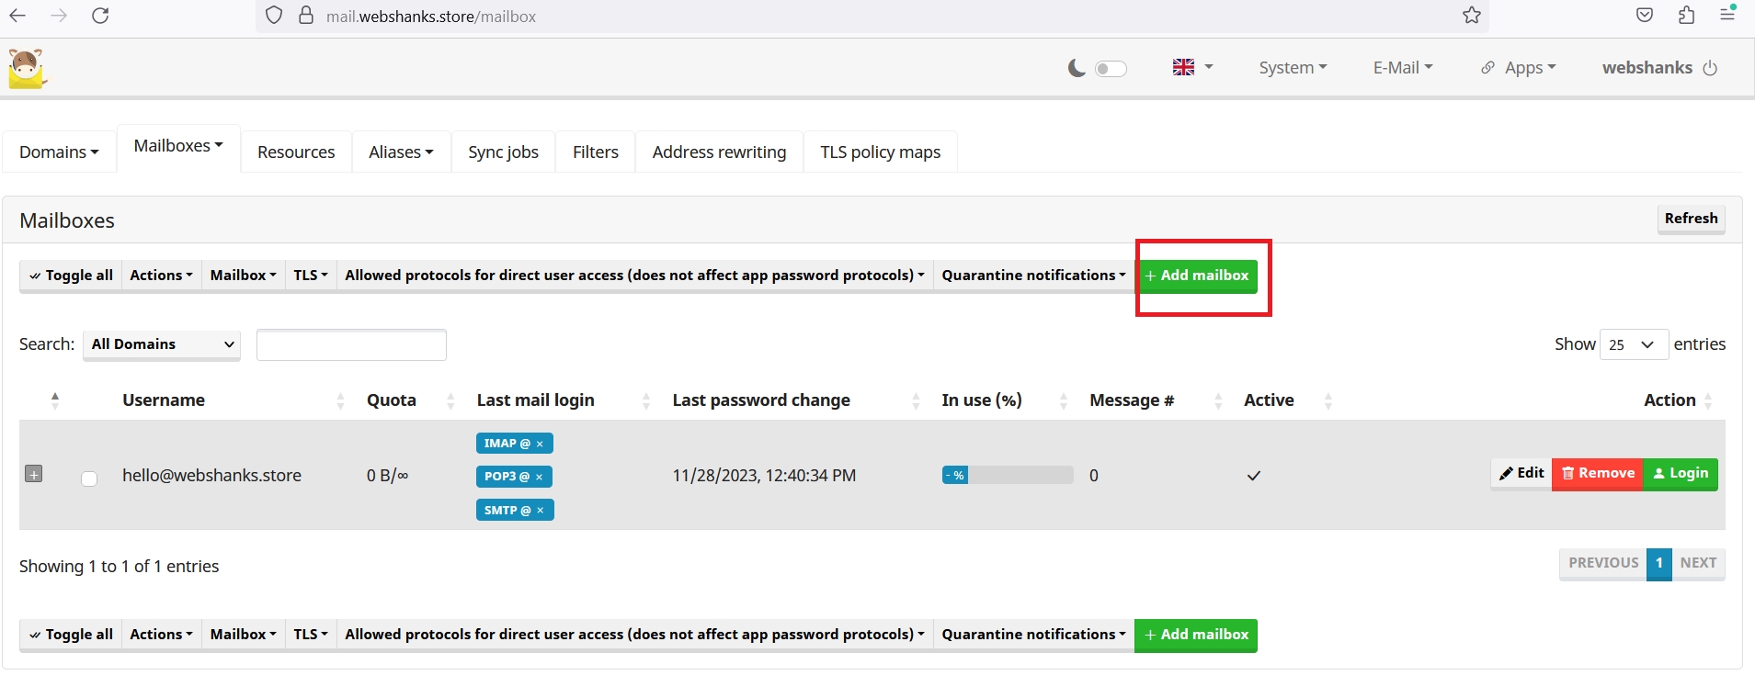Click the red Remove button
The image size is (1755, 698).
pos(1597,474)
